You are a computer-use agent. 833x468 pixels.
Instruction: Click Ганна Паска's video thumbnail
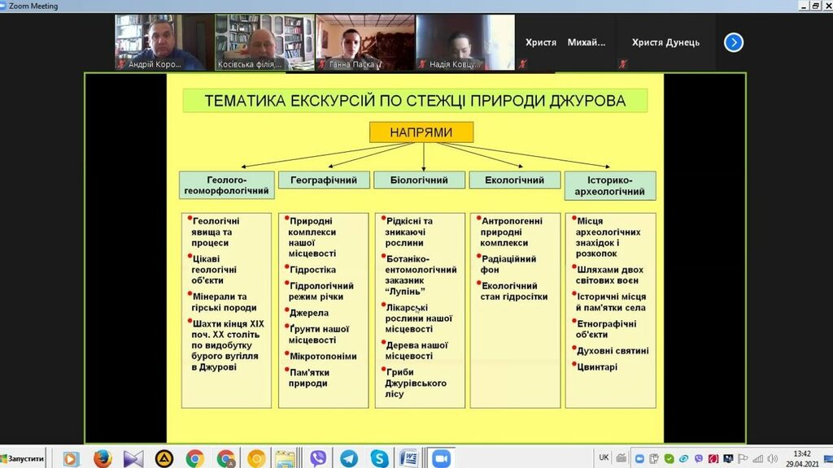tap(364, 42)
